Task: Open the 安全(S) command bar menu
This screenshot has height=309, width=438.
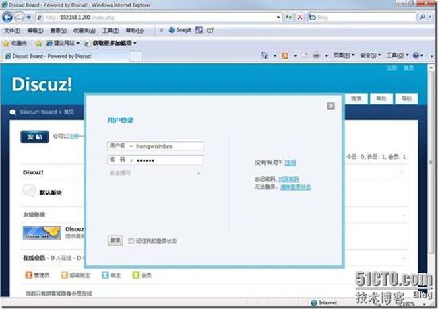Action: point(371,55)
